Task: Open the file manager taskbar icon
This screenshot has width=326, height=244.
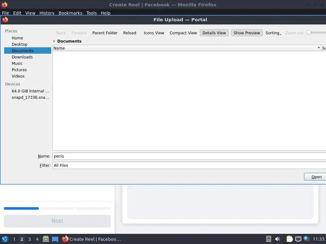Action: coord(46,239)
